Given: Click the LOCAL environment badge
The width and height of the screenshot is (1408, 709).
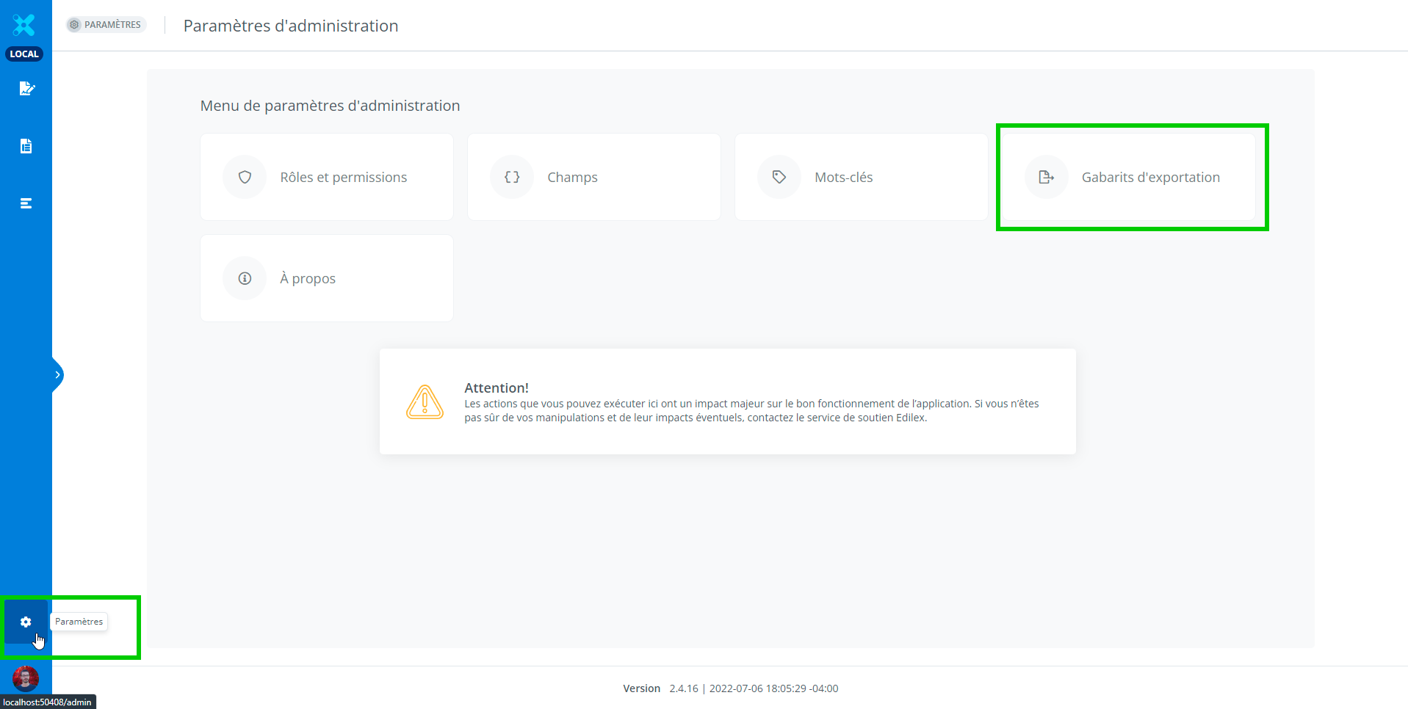Looking at the screenshot, I should (x=24, y=54).
